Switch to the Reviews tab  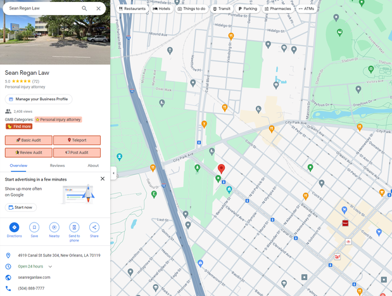(58, 165)
